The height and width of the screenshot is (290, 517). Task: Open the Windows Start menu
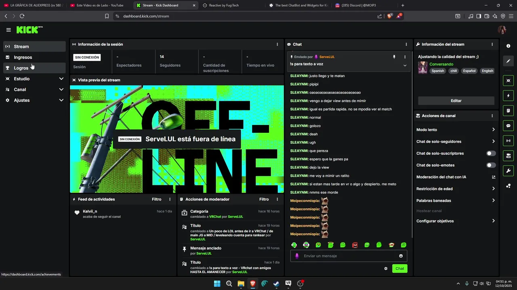click(x=217, y=284)
